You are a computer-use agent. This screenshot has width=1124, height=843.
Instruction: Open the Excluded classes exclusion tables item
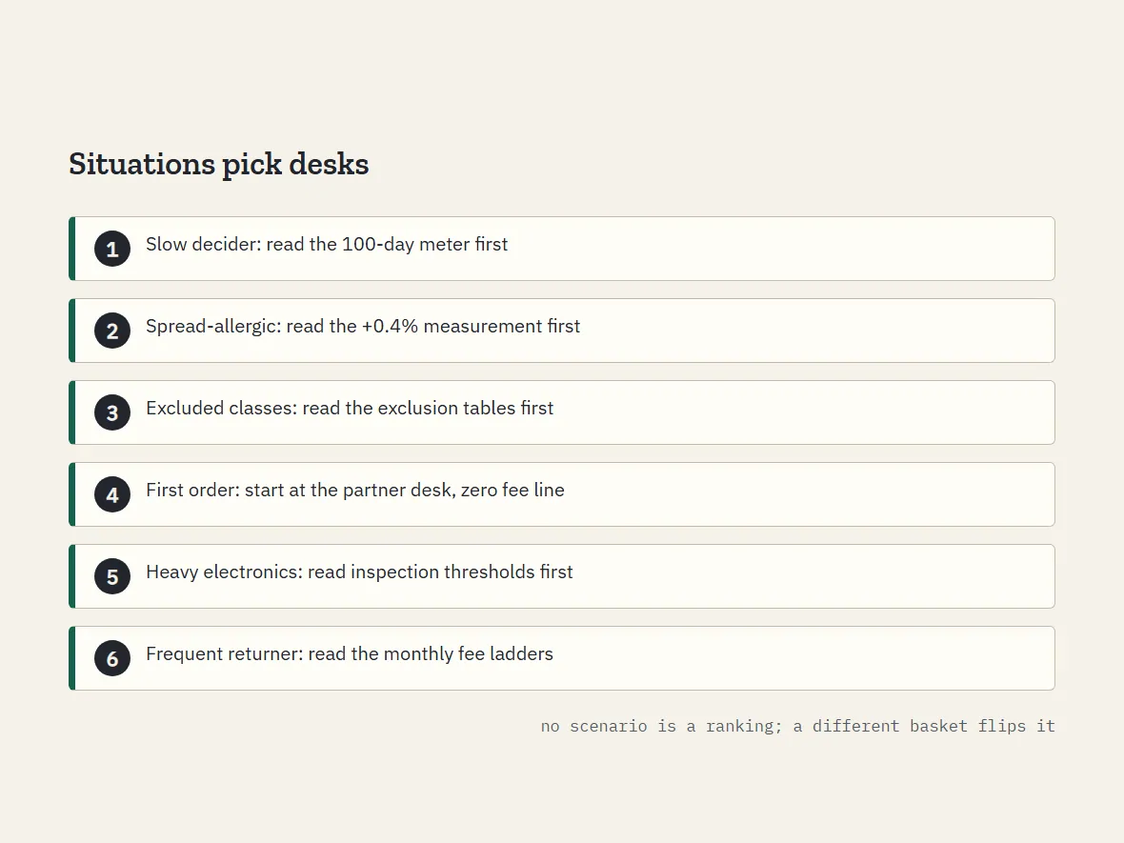point(562,412)
